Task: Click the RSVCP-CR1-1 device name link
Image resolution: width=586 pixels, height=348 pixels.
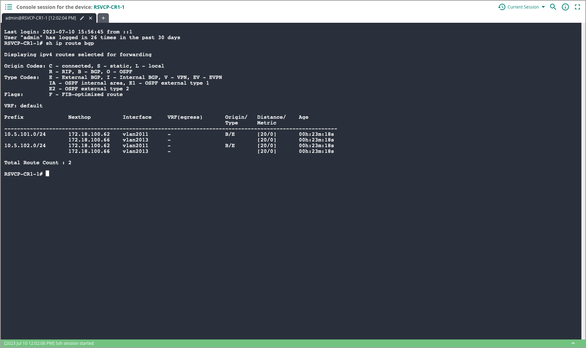Action: pyautogui.click(x=109, y=7)
